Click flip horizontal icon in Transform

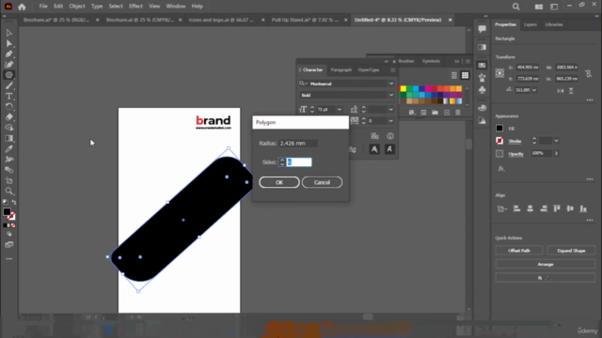point(561,91)
